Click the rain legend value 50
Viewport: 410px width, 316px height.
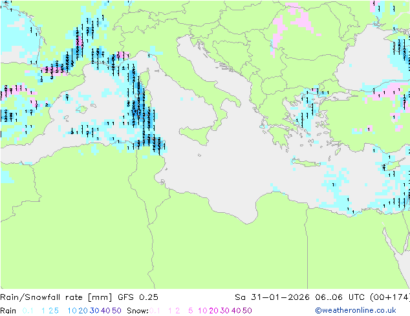(116, 311)
